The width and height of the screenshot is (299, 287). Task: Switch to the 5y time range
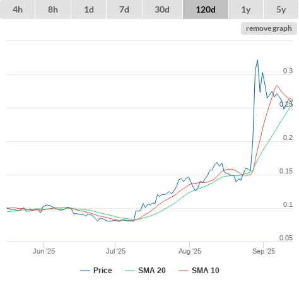pos(281,9)
